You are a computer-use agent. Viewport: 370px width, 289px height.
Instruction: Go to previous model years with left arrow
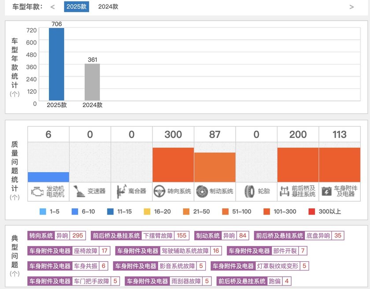pyautogui.click(x=53, y=7)
